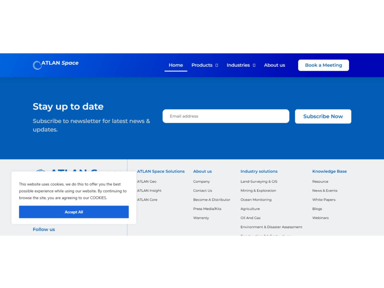Open the Oil And Gaz link
384x288 pixels.
pos(250,218)
